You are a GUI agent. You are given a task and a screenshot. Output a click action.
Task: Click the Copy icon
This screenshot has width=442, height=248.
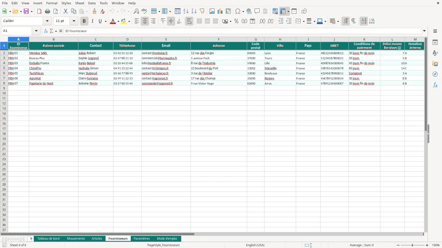(x=74, y=11)
